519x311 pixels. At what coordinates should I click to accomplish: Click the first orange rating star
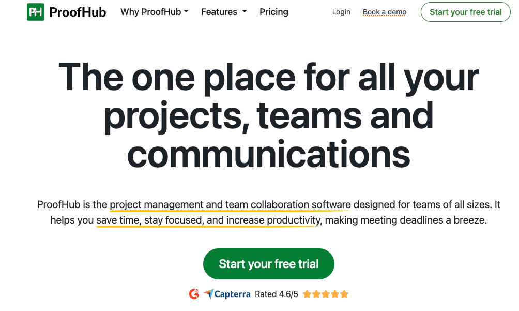tap(308, 293)
